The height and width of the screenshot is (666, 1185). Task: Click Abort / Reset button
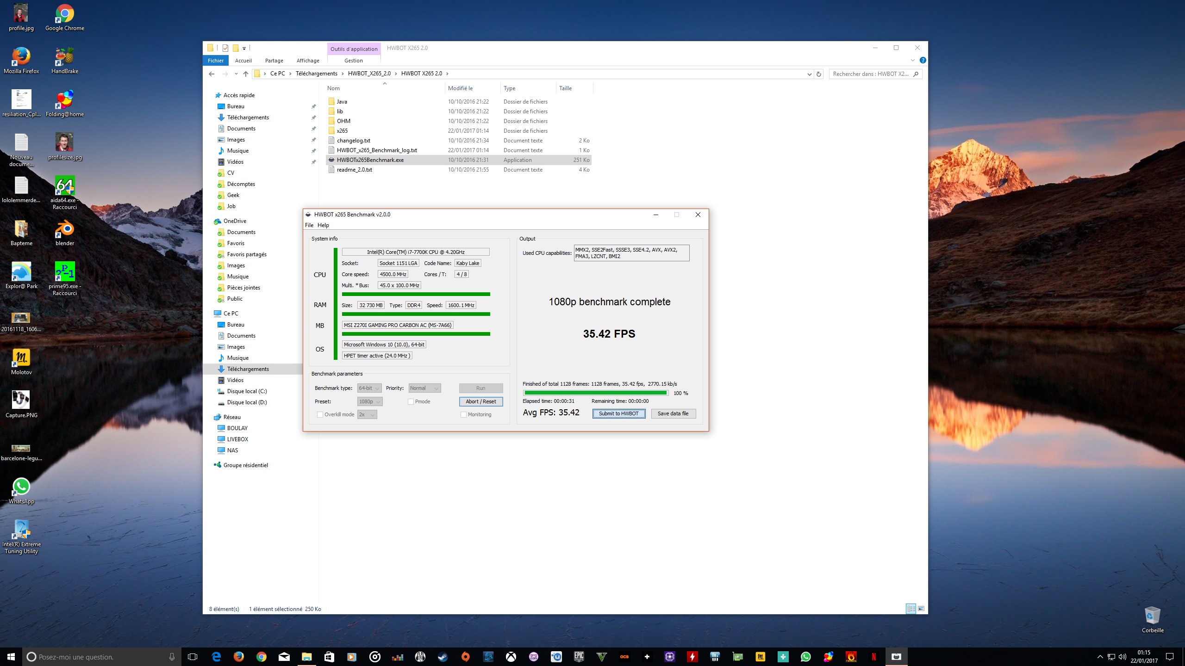pos(481,401)
